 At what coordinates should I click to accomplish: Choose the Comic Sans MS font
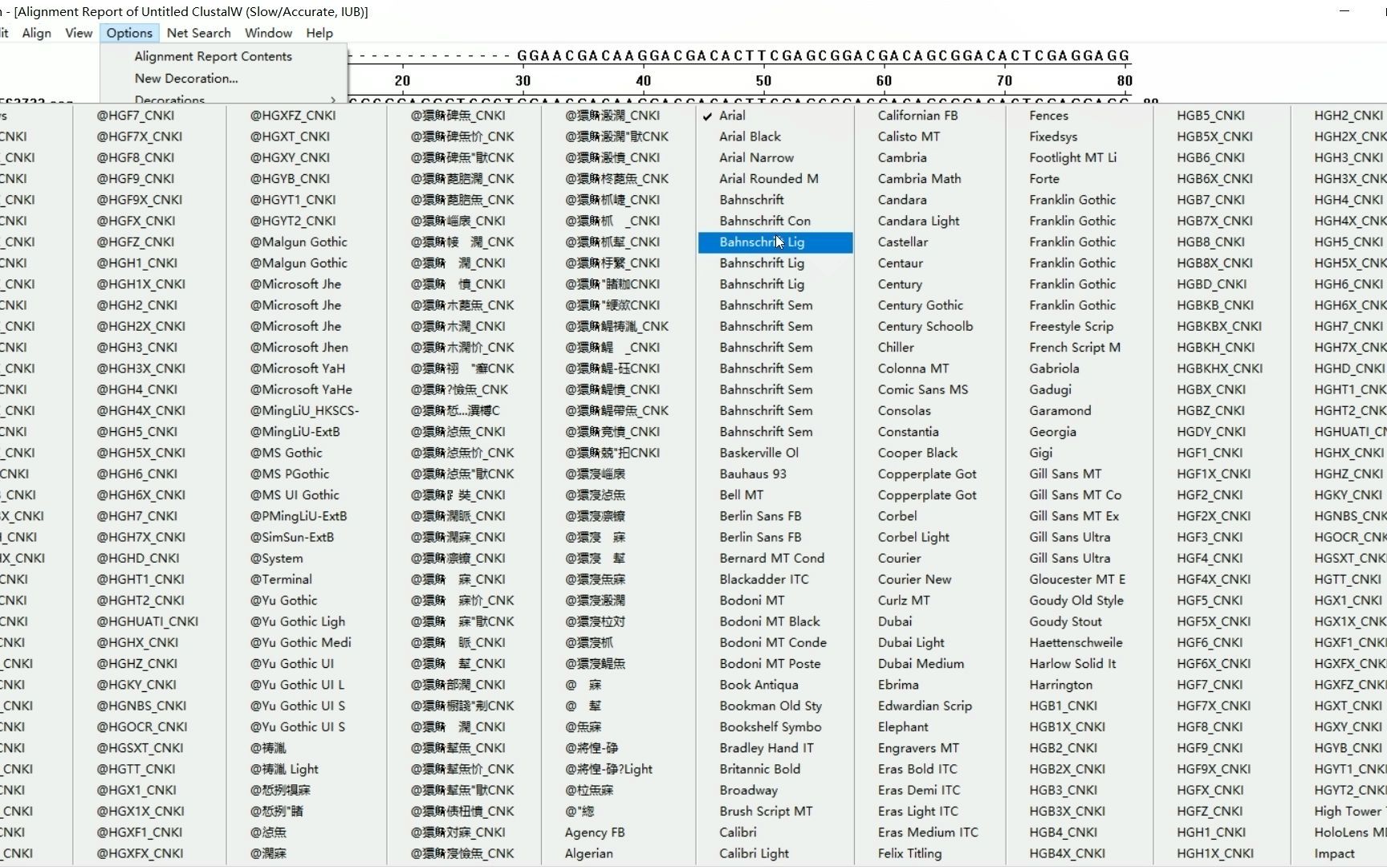point(922,389)
